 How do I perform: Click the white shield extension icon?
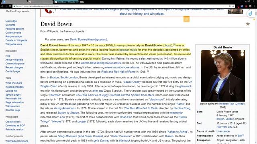250,6
